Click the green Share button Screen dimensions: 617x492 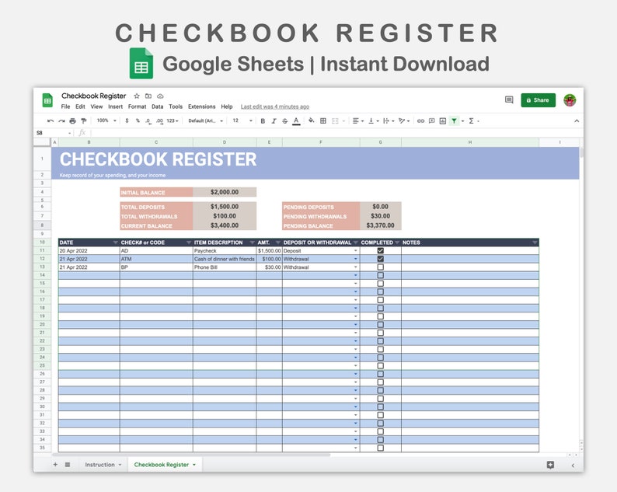point(538,100)
